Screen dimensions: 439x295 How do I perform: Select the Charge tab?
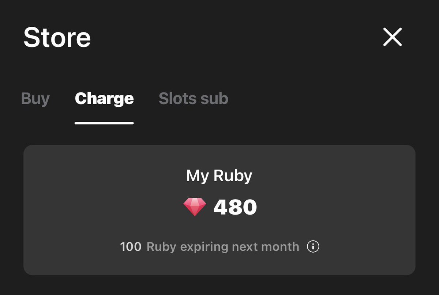[104, 99]
